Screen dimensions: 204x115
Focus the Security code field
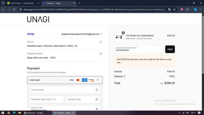click(83, 99)
